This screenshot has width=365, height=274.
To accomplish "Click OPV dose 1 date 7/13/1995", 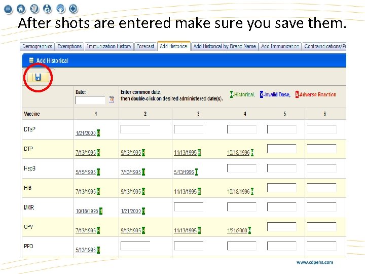I will click(86, 230).
